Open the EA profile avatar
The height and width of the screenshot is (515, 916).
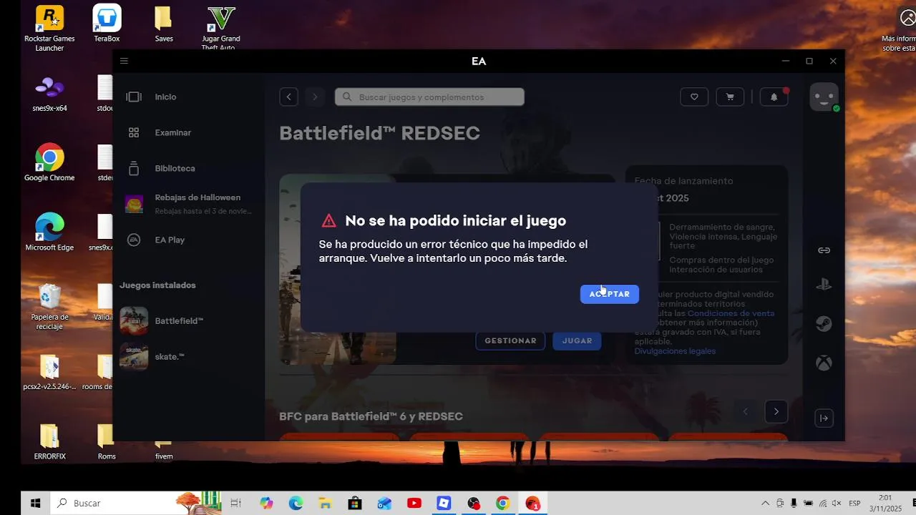point(824,97)
